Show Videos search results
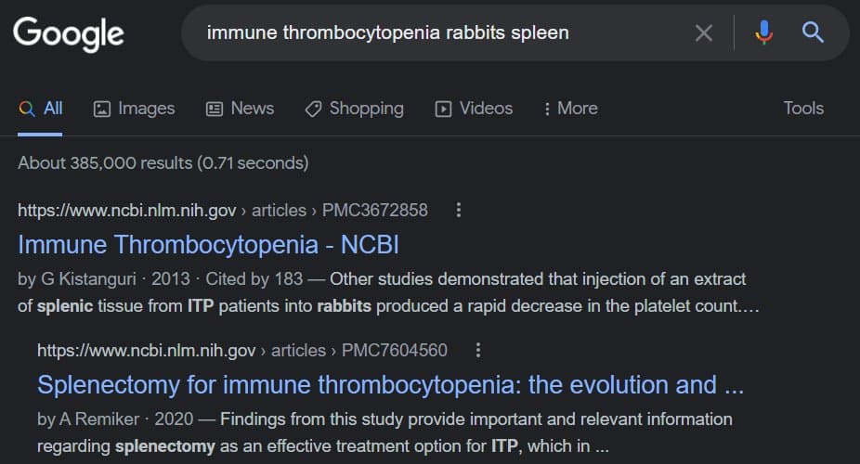This screenshot has width=860, height=464. click(474, 109)
